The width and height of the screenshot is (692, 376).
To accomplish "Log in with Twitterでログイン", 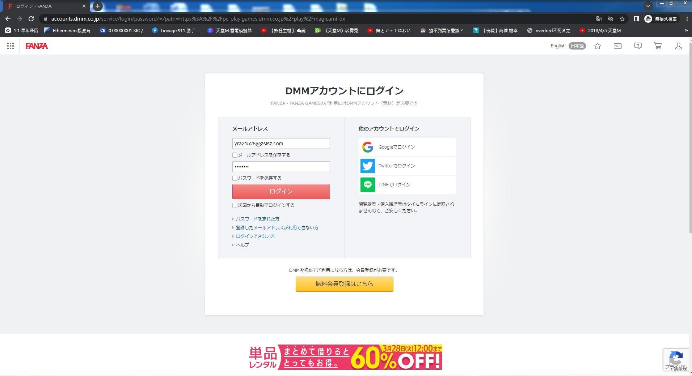I will (x=407, y=166).
